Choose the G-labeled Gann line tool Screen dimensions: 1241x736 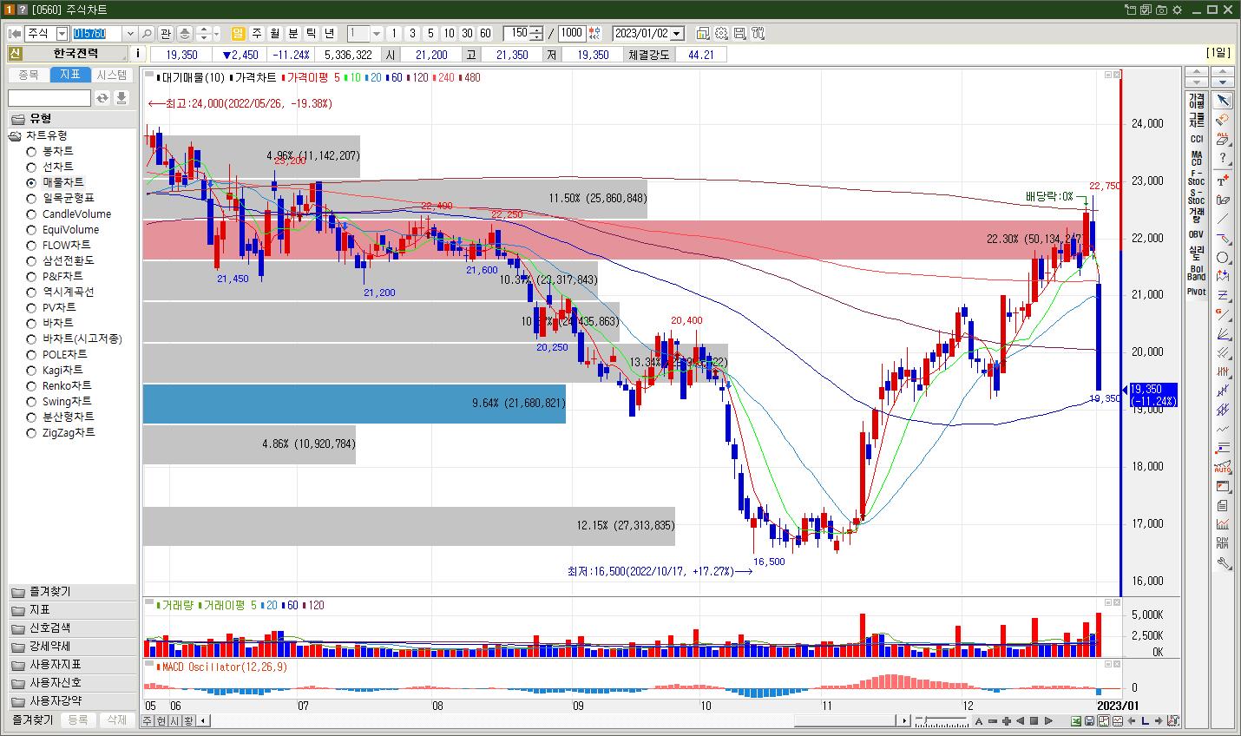point(1223,314)
